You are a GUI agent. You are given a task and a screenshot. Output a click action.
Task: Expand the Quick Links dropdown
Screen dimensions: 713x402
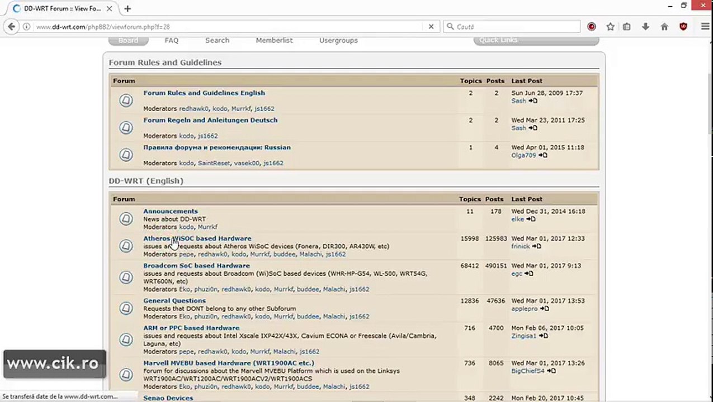coord(536,40)
